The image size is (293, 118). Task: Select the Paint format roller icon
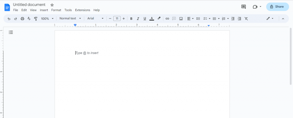coord(36,19)
